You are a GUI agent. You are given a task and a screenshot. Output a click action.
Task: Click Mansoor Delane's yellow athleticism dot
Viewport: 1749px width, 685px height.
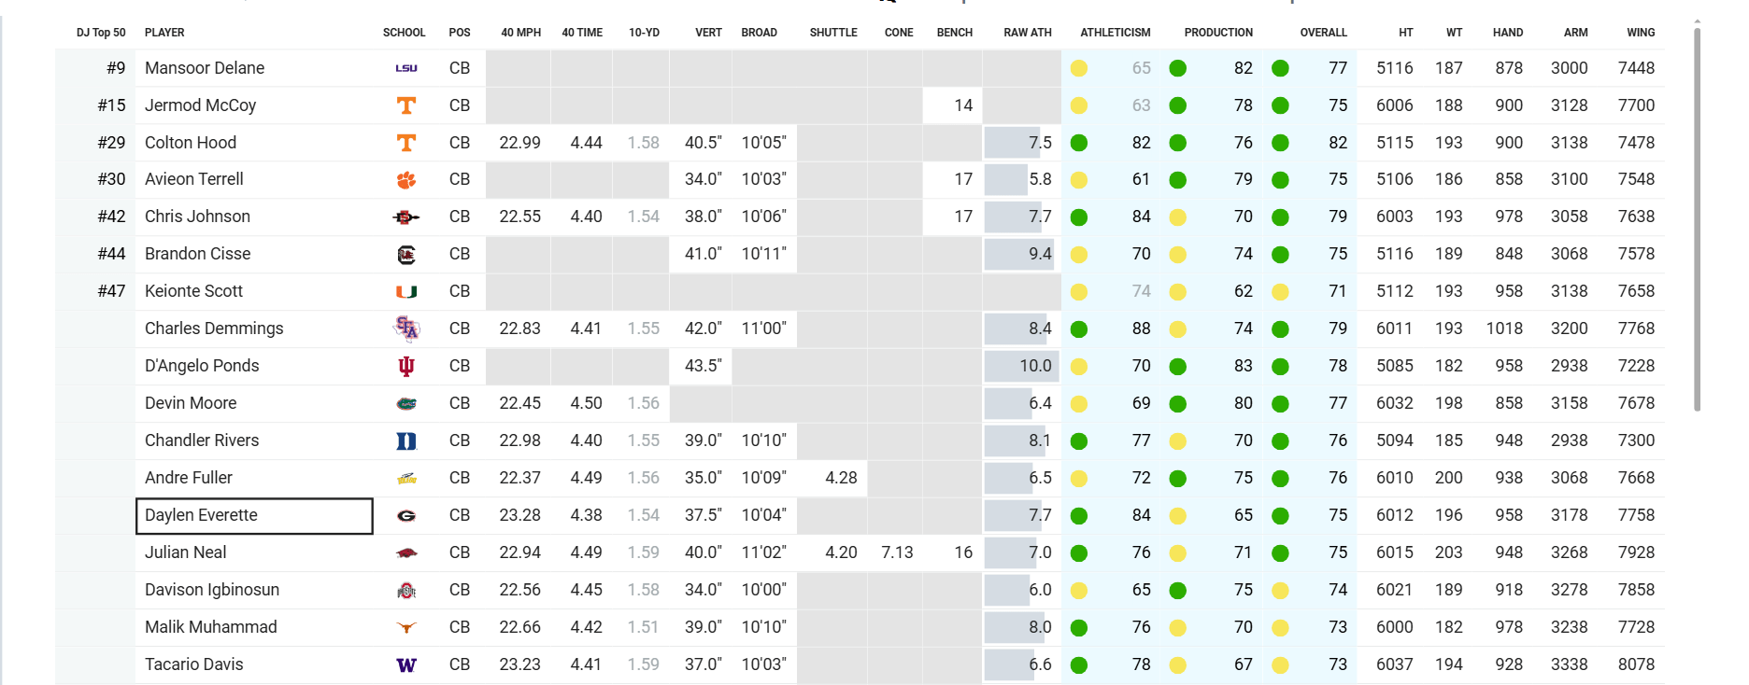tap(1078, 68)
